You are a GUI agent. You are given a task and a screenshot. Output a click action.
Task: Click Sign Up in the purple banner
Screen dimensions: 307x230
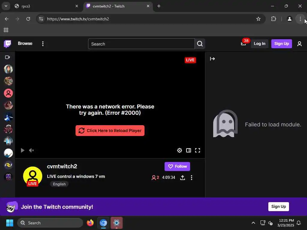point(279,207)
